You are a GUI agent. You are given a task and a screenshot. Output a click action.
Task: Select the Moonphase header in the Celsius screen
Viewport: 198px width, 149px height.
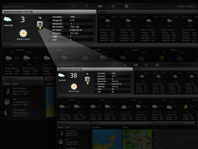[x=23, y=79]
